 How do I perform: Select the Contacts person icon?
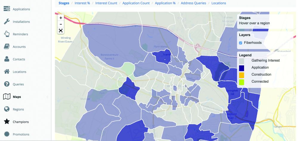coord(7,59)
